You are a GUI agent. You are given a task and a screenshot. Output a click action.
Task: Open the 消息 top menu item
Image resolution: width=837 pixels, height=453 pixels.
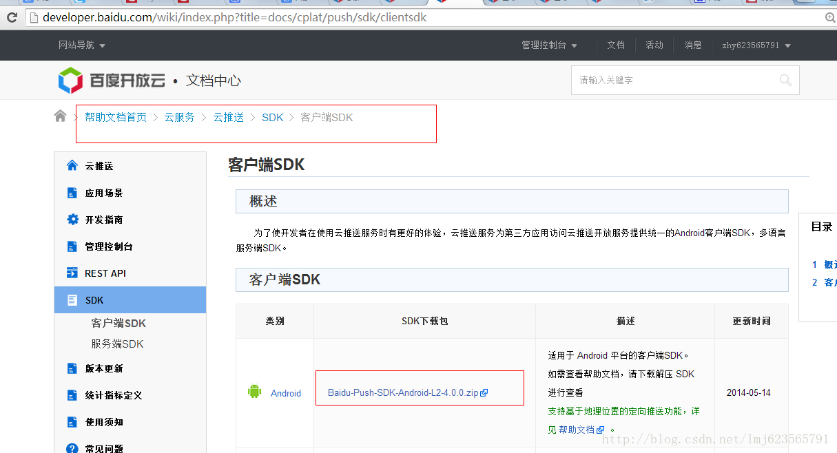coord(693,45)
